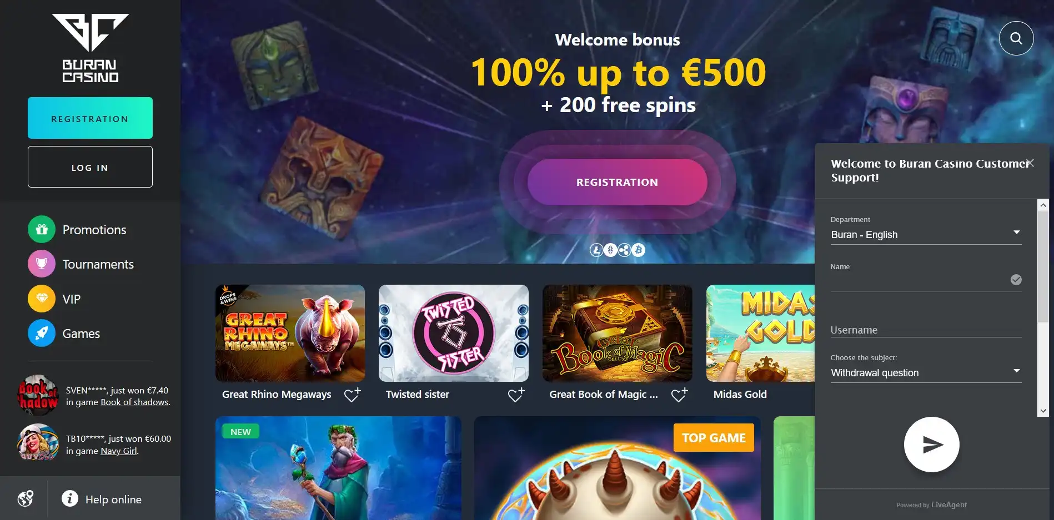Send the support form with arrow button
1054x520 pixels.
click(x=932, y=445)
